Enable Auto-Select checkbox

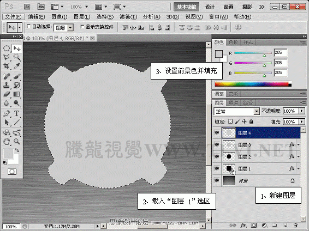28,26
